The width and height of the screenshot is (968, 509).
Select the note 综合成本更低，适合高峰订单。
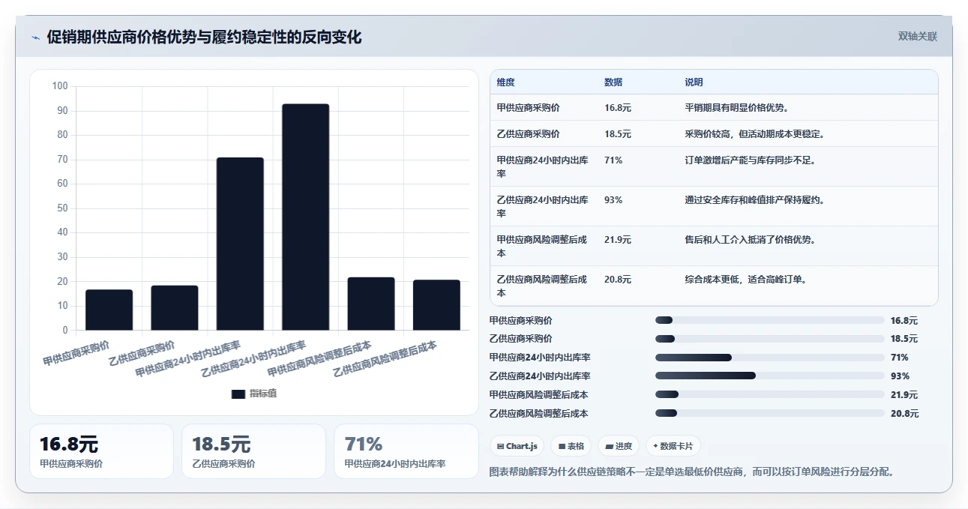point(745,280)
